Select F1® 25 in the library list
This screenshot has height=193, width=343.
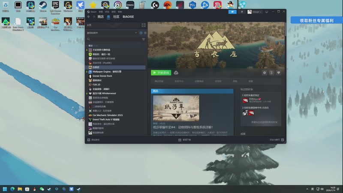pos(115,84)
